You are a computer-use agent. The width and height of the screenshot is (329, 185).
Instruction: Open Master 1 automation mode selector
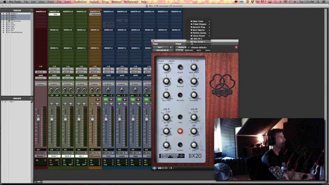tap(41, 78)
